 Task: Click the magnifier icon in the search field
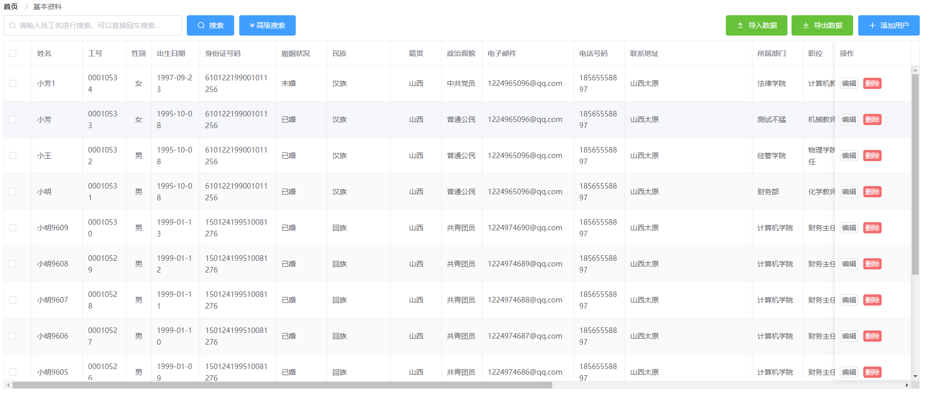coord(13,25)
